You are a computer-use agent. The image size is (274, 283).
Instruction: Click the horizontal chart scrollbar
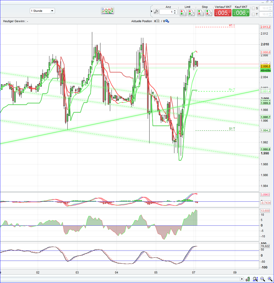[x=119, y=279]
